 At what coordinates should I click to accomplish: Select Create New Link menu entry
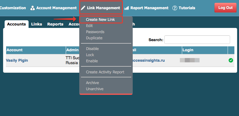100,19
